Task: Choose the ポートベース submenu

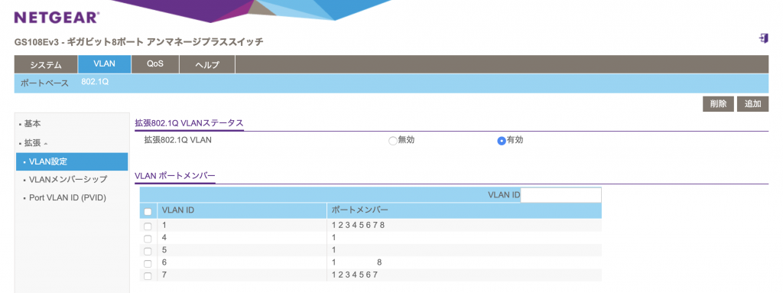Action: click(45, 83)
